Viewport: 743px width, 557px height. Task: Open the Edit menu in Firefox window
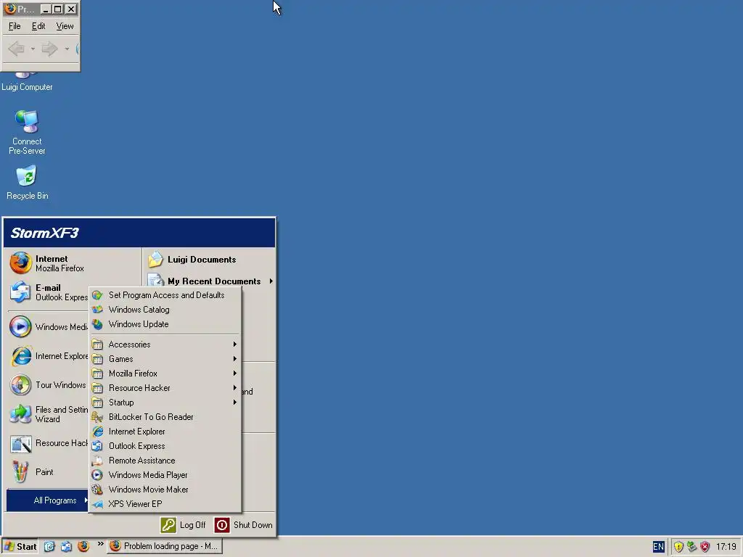pyautogui.click(x=38, y=27)
